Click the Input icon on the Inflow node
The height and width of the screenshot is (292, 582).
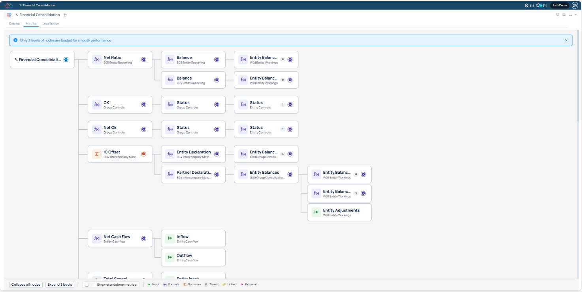pyautogui.click(x=170, y=238)
